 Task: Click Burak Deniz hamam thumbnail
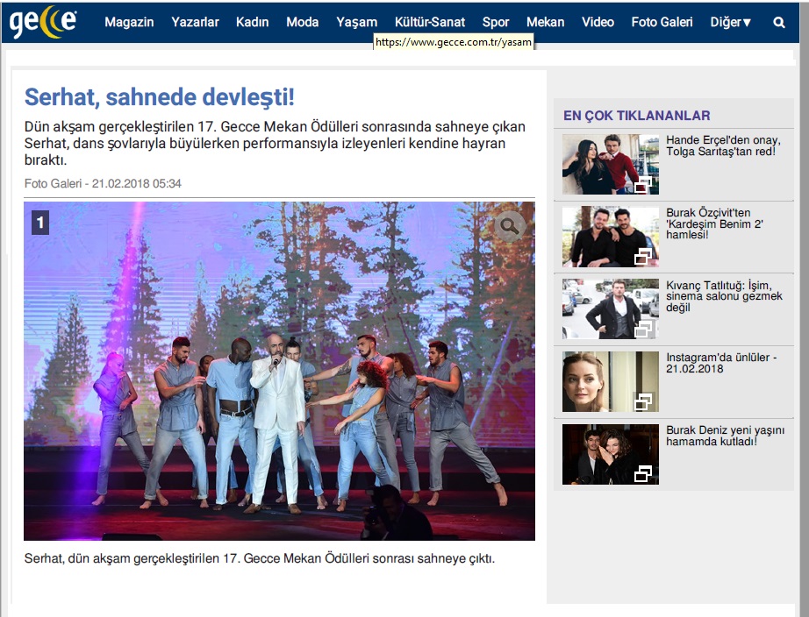click(x=611, y=454)
